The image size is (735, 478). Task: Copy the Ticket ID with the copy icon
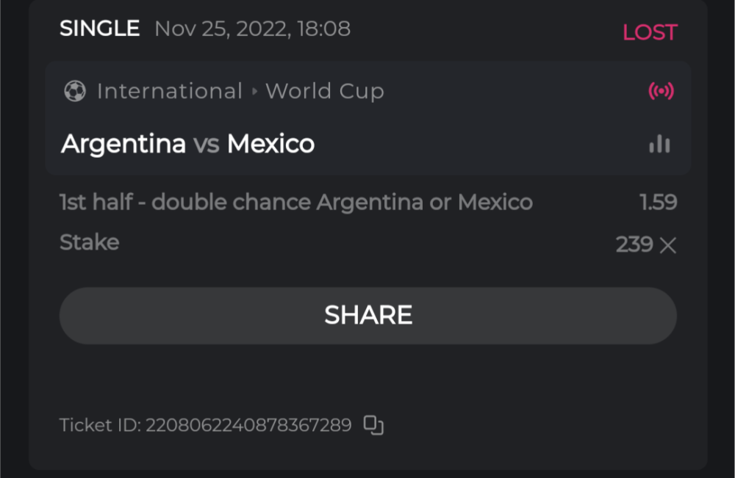tap(373, 424)
